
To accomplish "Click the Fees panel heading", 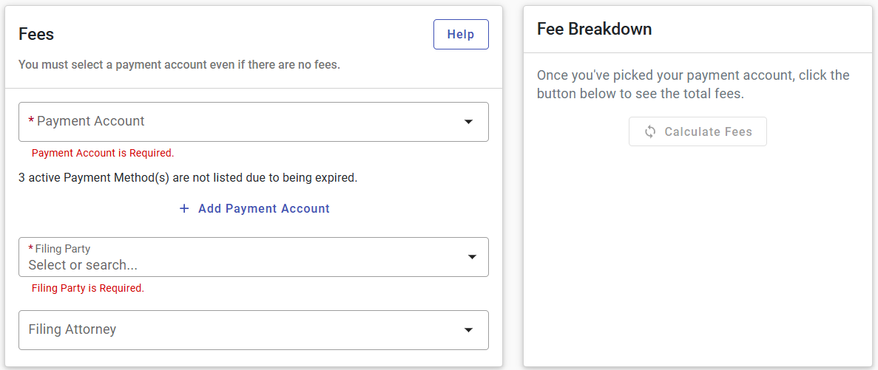I will coord(36,34).
